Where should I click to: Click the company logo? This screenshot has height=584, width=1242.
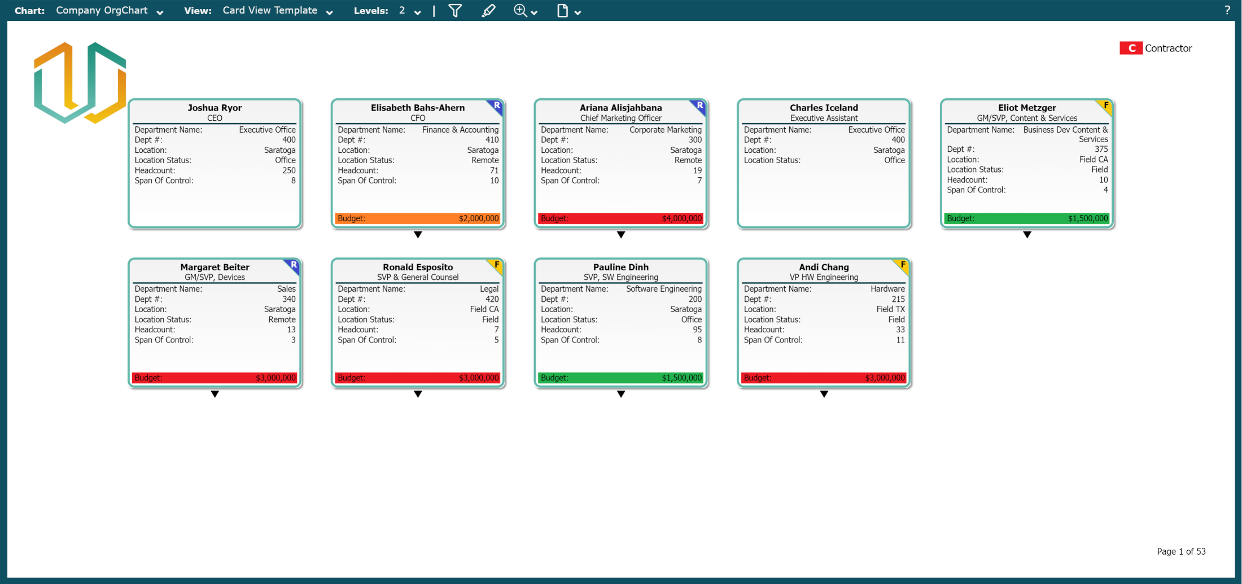coord(80,82)
